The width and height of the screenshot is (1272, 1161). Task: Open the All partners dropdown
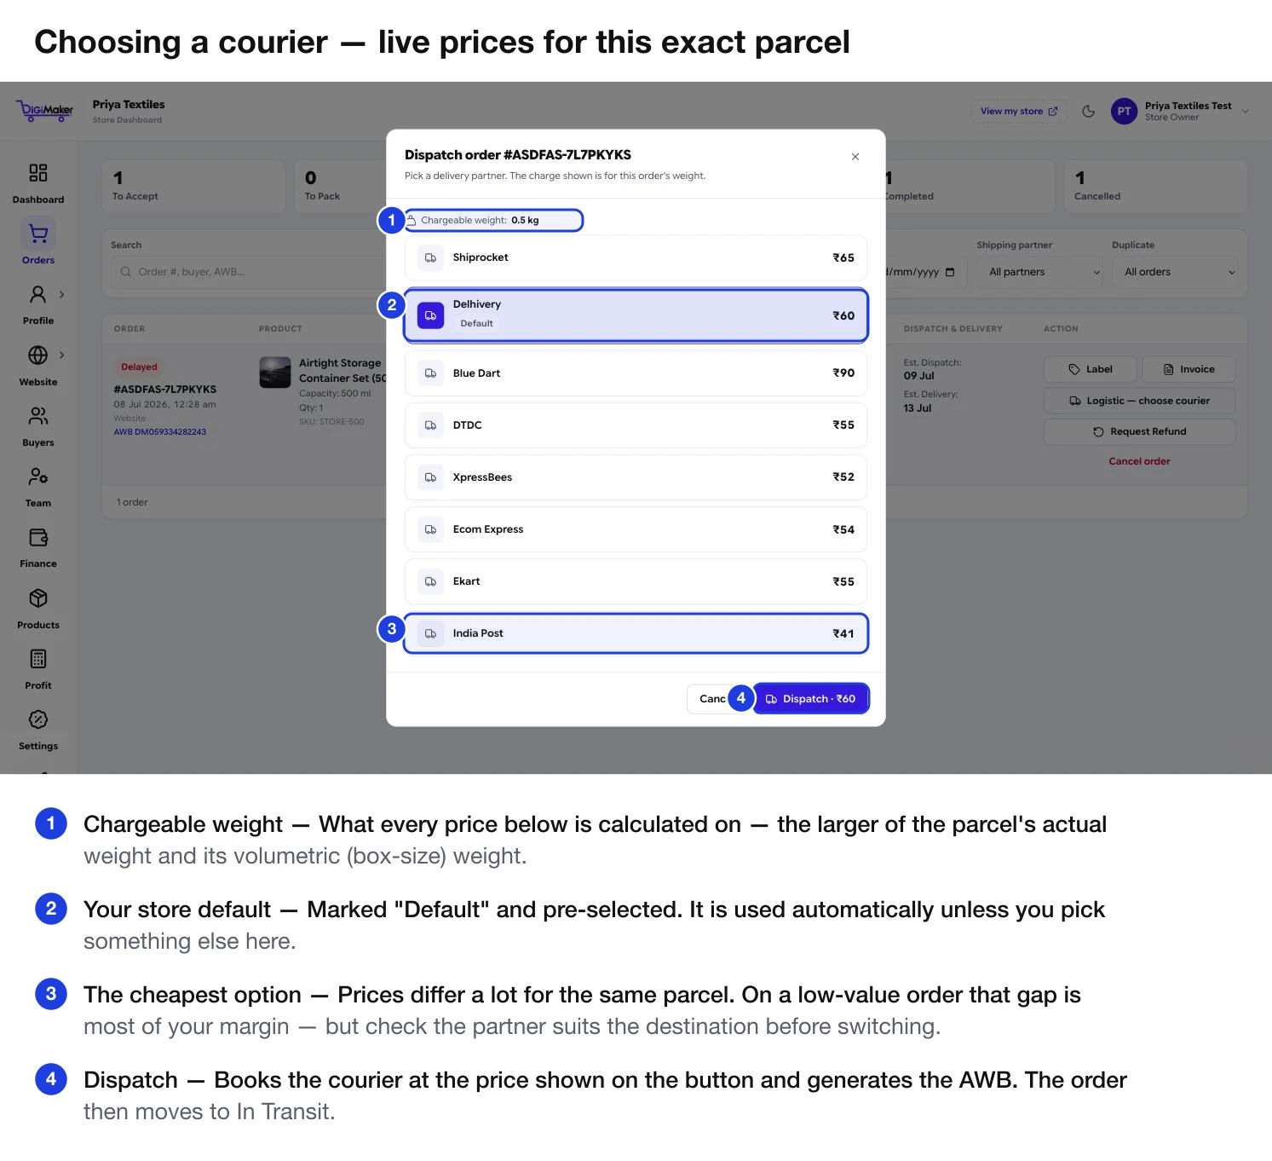(x=1045, y=272)
